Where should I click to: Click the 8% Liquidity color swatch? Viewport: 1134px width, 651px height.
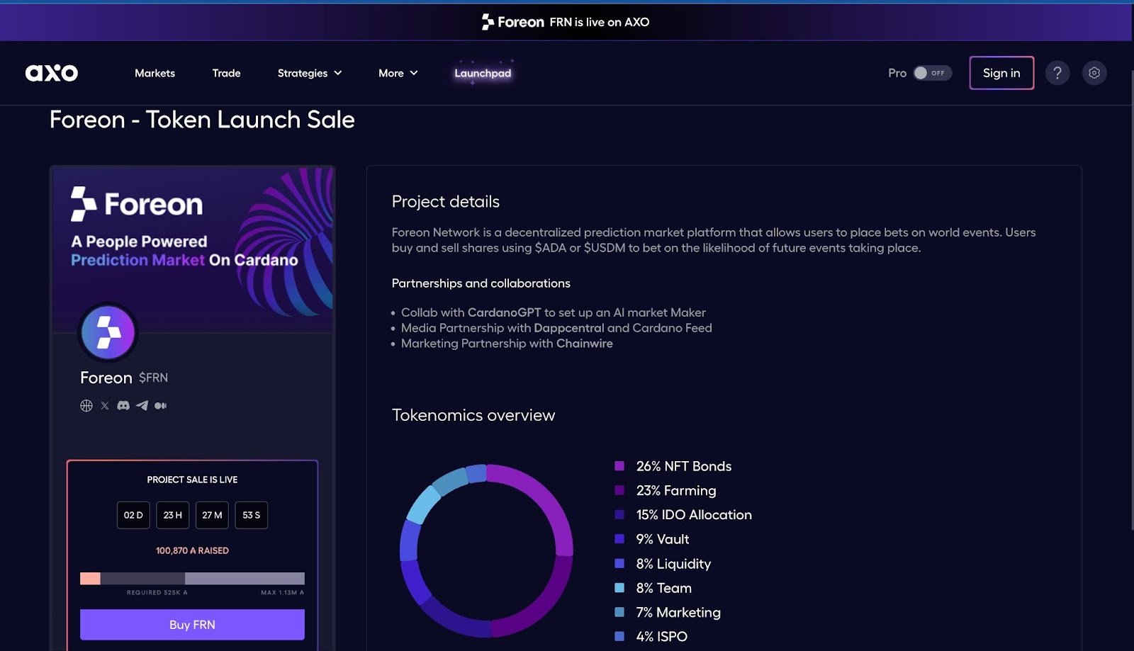(x=619, y=564)
